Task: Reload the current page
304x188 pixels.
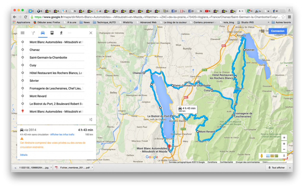Action: pyautogui.click(x=26, y=17)
